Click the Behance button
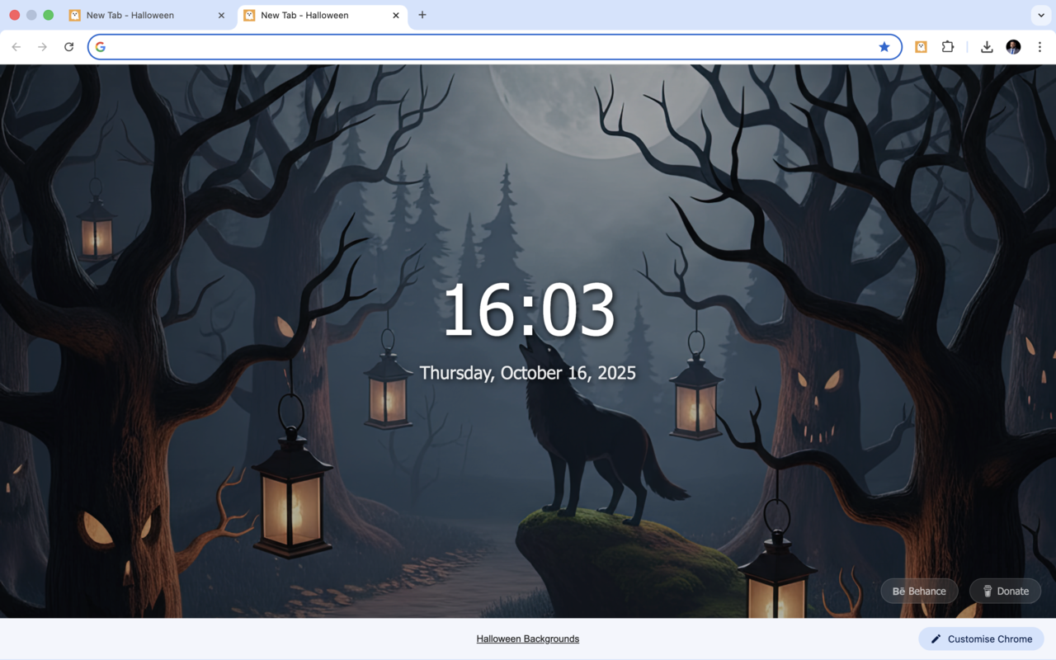This screenshot has height=660, width=1056. click(919, 591)
